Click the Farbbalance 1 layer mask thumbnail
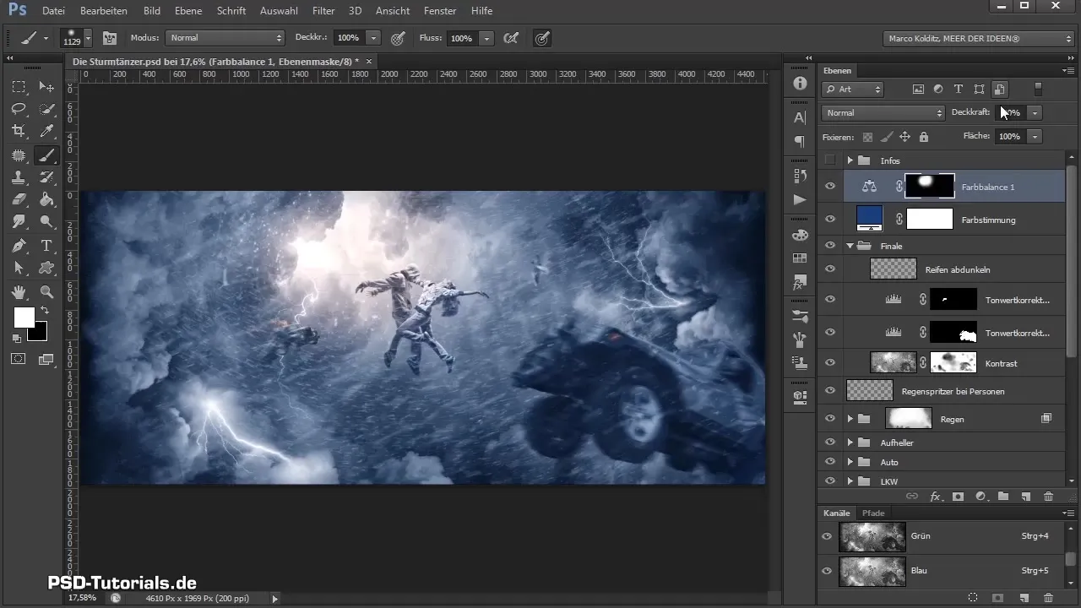This screenshot has width=1081, height=608. 930,186
